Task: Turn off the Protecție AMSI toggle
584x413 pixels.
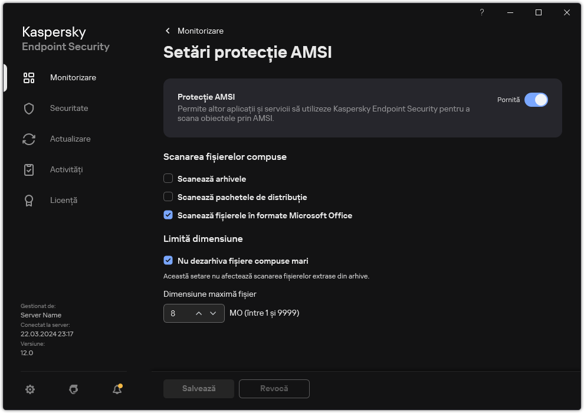Action: point(536,100)
